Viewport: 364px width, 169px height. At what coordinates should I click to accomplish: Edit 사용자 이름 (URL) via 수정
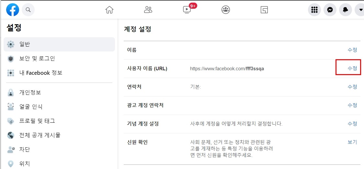click(x=352, y=68)
